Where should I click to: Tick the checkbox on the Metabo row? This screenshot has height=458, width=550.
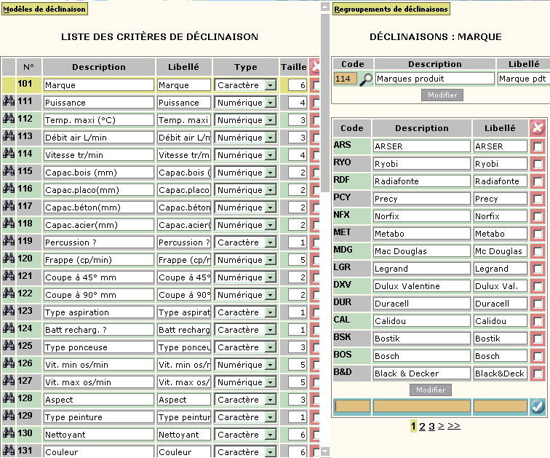tap(538, 234)
